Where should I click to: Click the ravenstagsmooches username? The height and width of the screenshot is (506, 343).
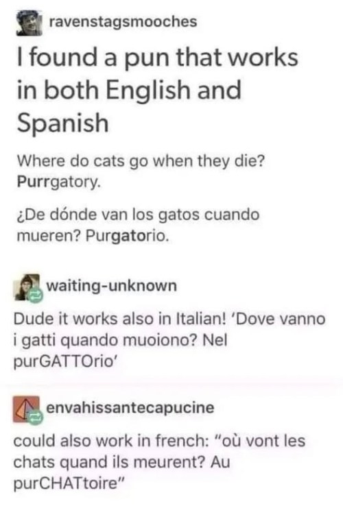(x=123, y=22)
